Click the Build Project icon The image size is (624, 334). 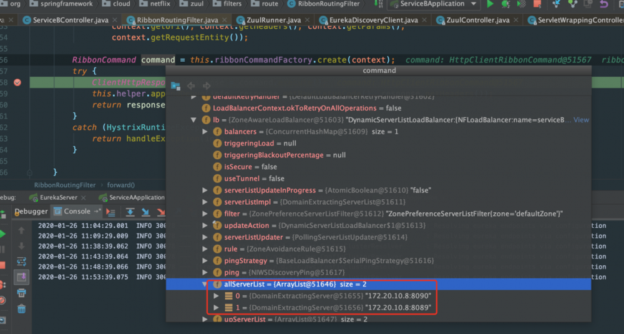[x=378, y=4]
